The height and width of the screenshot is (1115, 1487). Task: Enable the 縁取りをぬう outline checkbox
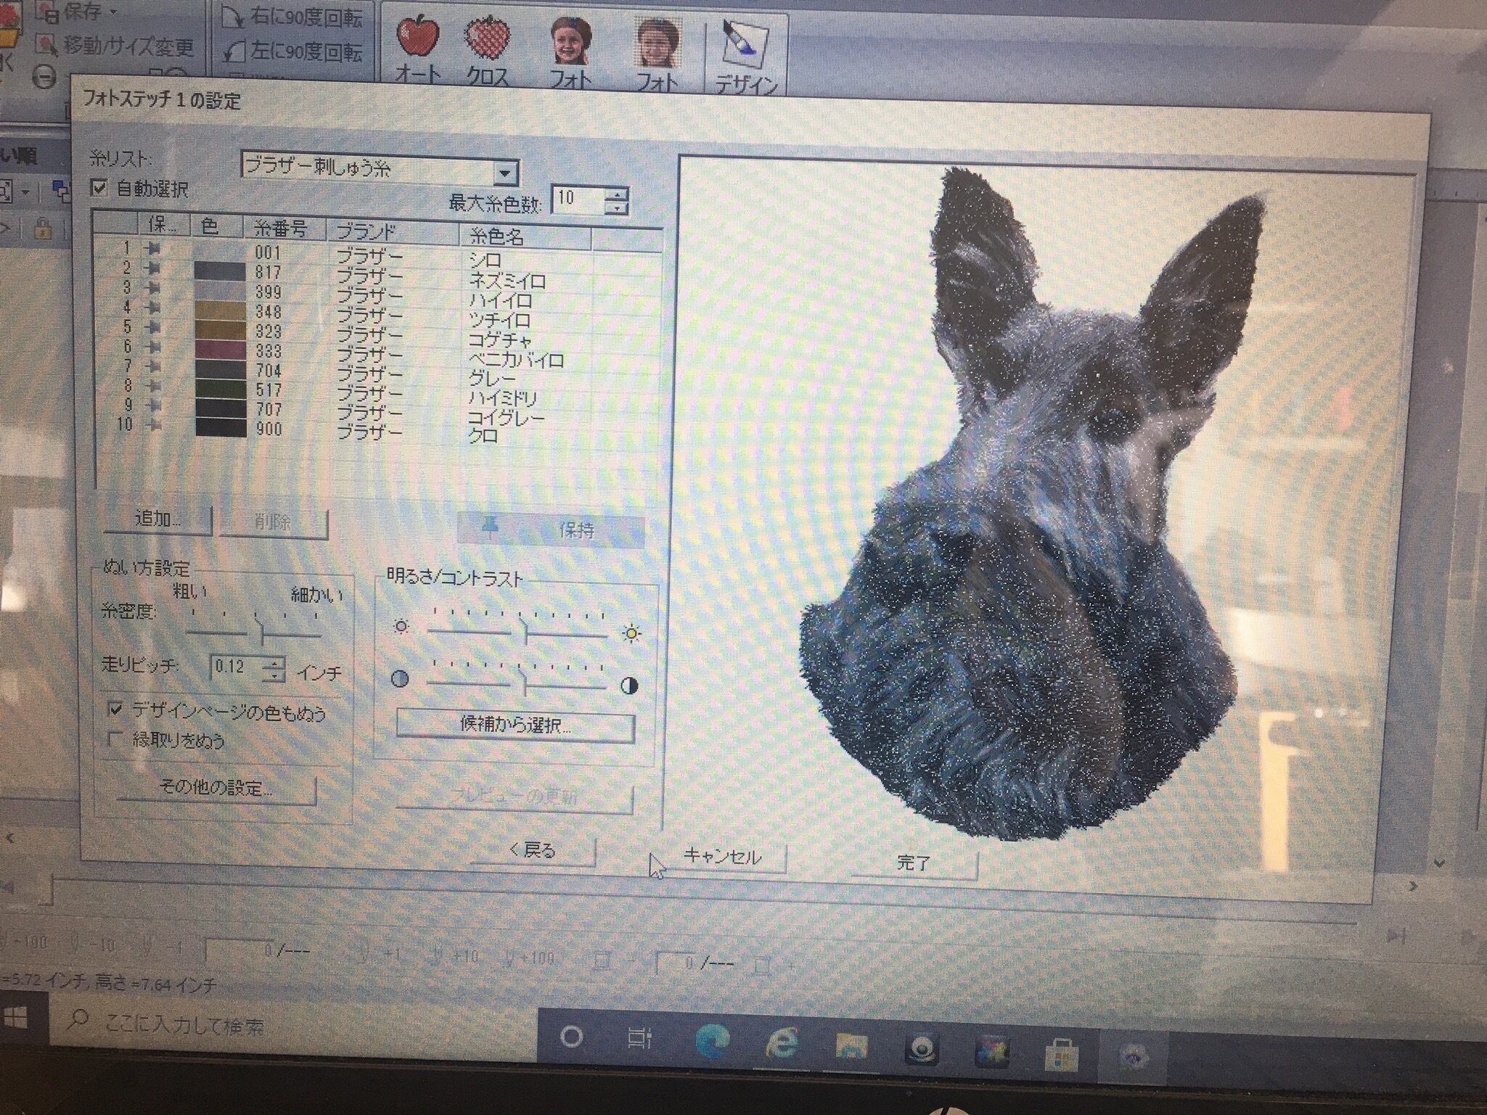[x=115, y=740]
